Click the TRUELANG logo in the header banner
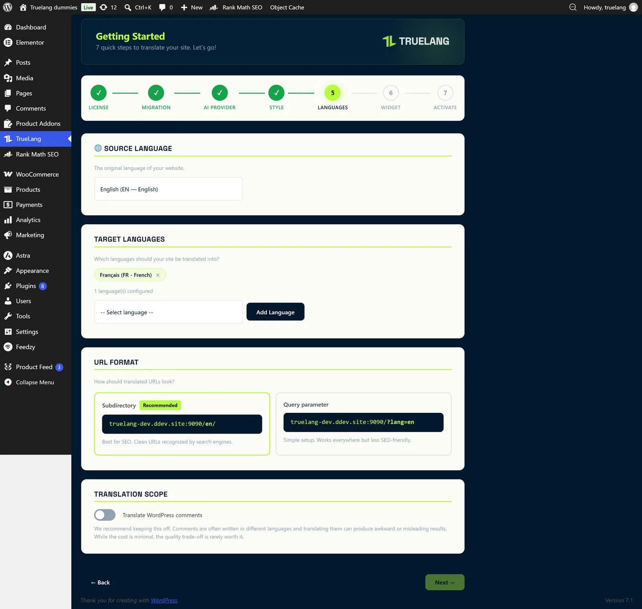 coord(416,41)
